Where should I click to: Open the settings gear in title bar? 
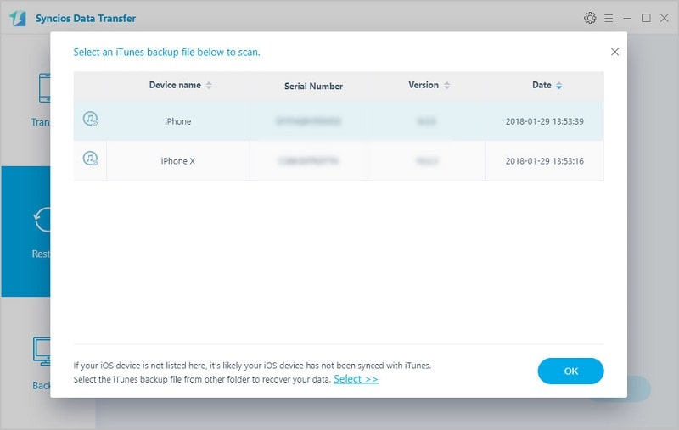click(x=590, y=18)
